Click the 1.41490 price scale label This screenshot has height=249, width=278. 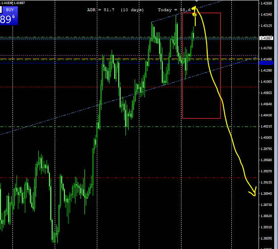[266, 59]
